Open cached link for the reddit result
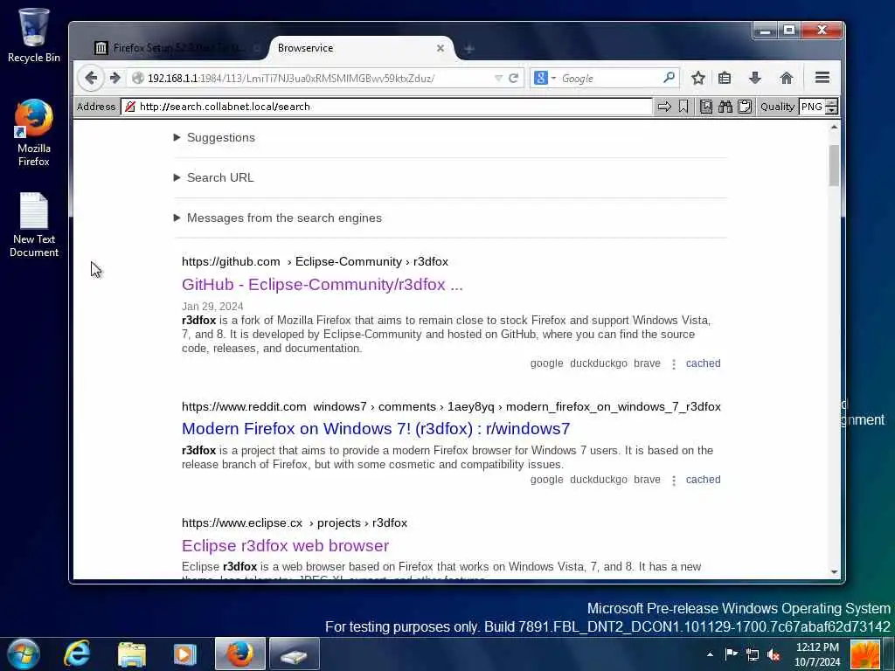 703,480
